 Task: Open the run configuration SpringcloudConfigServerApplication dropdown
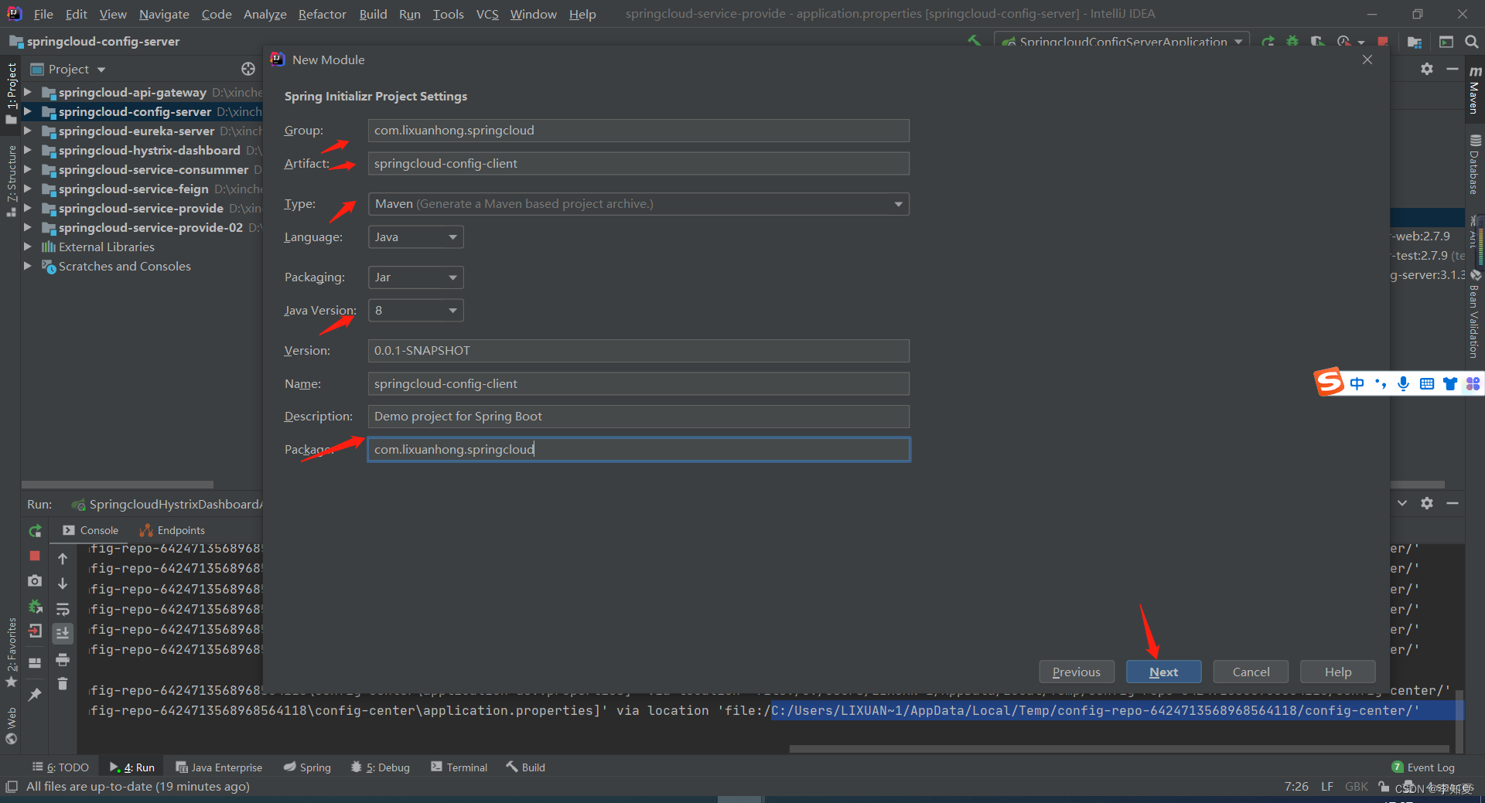tap(1122, 42)
